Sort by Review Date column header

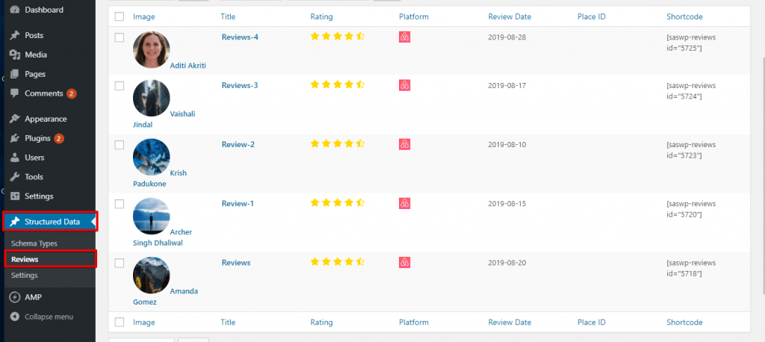pyautogui.click(x=510, y=16)
